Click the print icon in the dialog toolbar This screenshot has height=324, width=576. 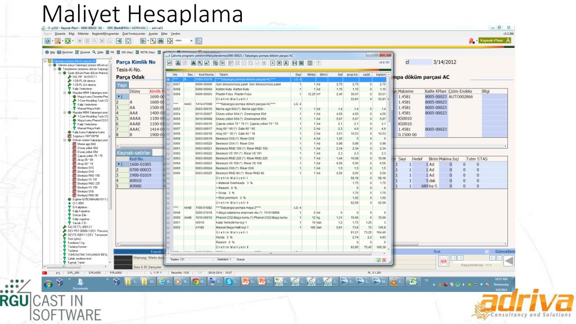click(x=178, y=63)
